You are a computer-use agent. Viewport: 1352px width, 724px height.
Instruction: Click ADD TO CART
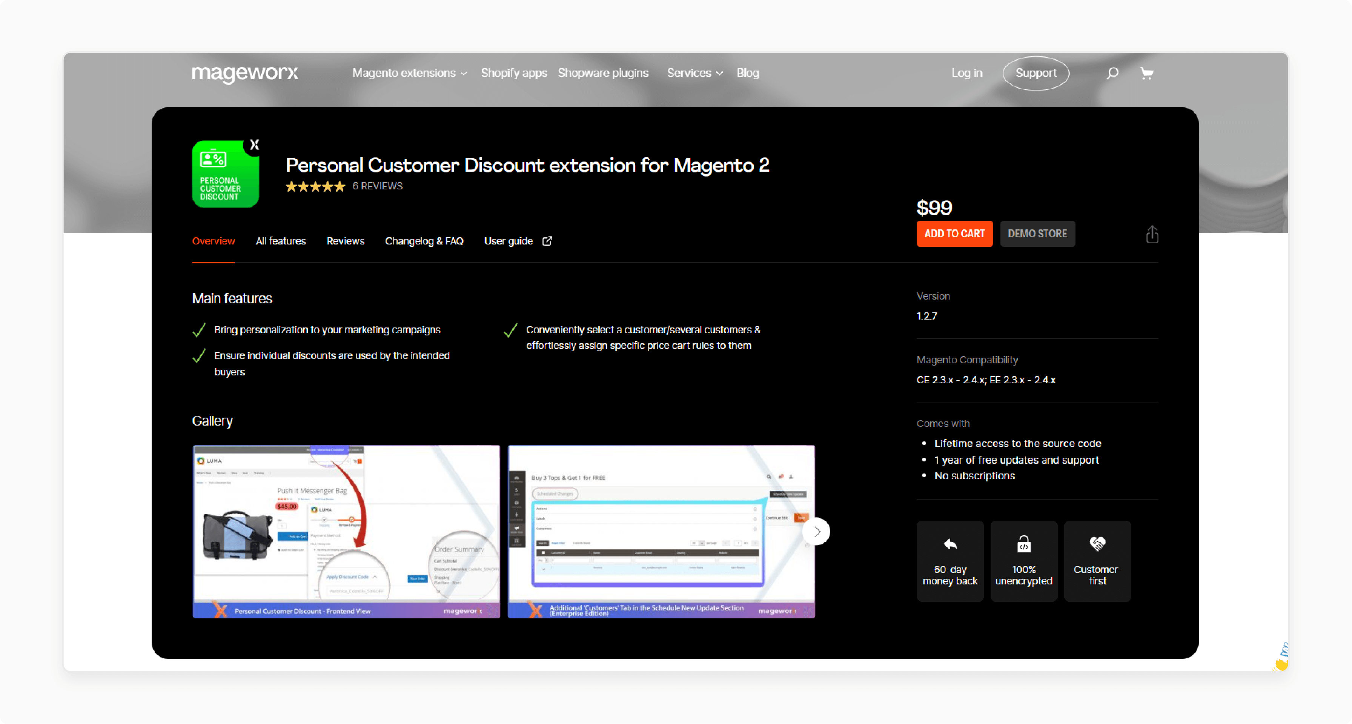pyautogui.click(x=955, y=234)
